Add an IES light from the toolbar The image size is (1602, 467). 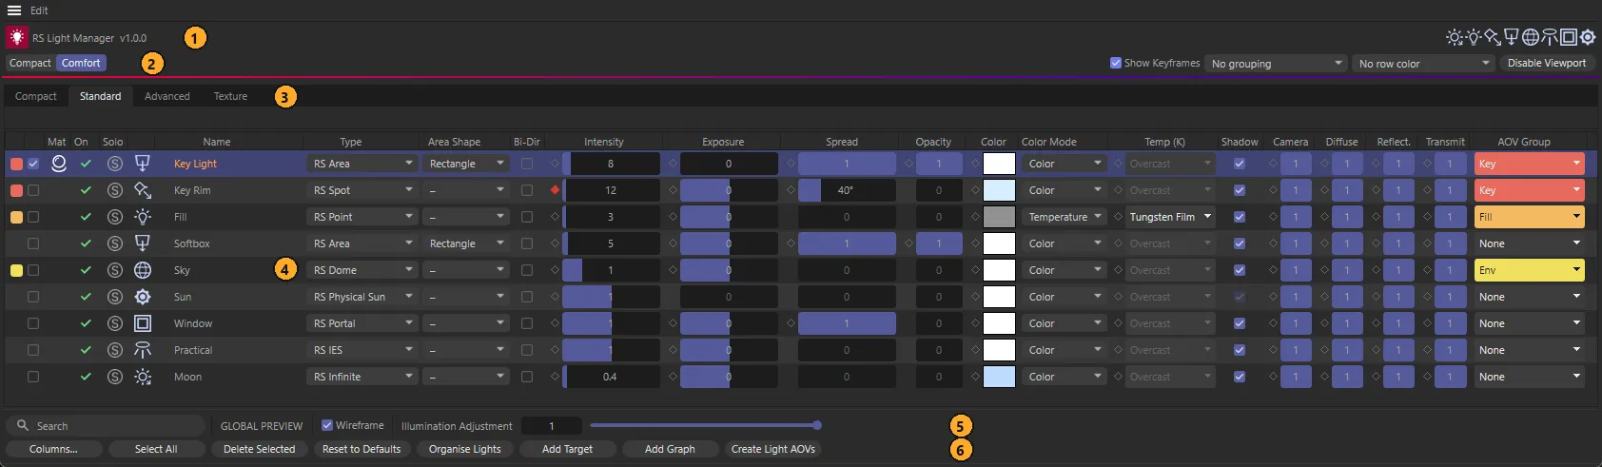[x=1550, y=37]
